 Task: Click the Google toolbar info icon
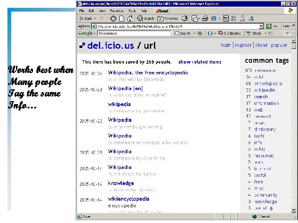click(210, 33)
